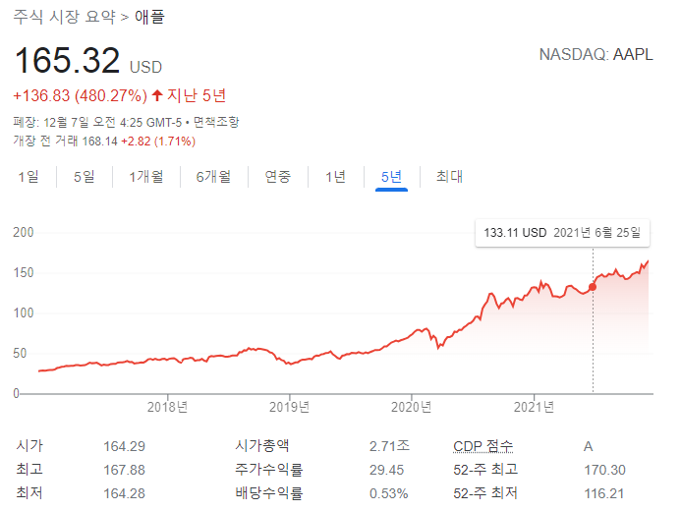Click the 133.11 USD tooltip box
This screenshot has height=511, width=681.
(x=562, y=233)
